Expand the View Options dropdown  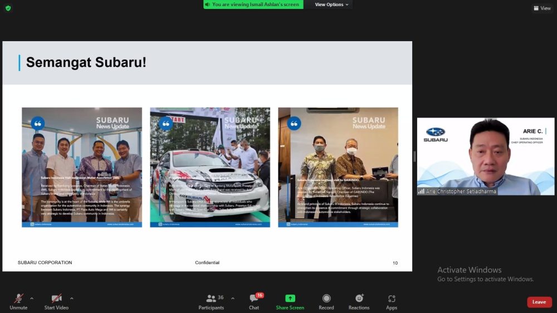click(331, 4)
